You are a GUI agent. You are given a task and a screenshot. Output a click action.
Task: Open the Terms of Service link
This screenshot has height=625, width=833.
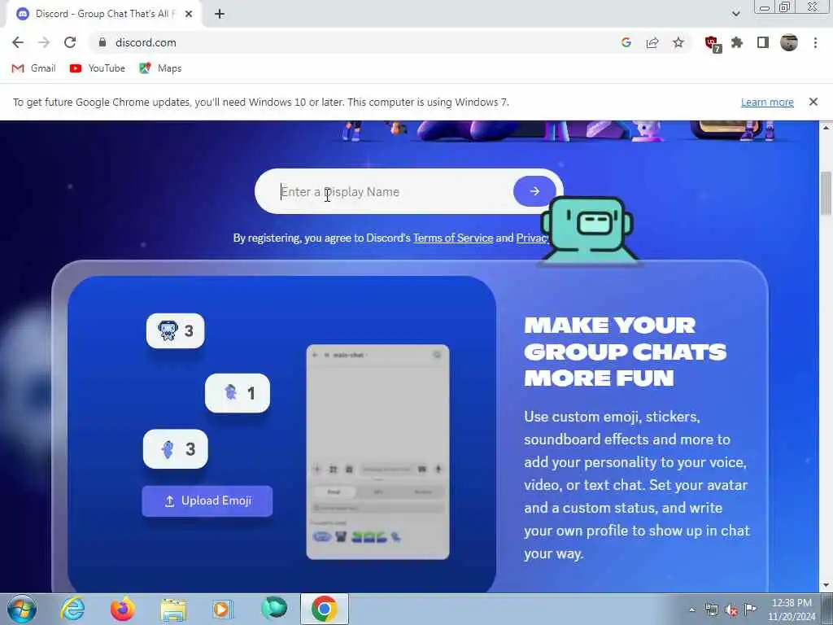coord(453,238)
